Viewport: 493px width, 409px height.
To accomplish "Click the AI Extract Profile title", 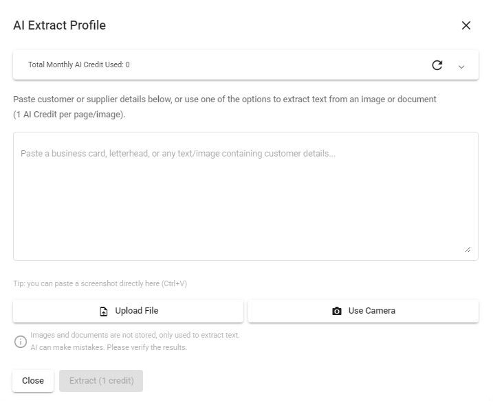I will (59, 25).
